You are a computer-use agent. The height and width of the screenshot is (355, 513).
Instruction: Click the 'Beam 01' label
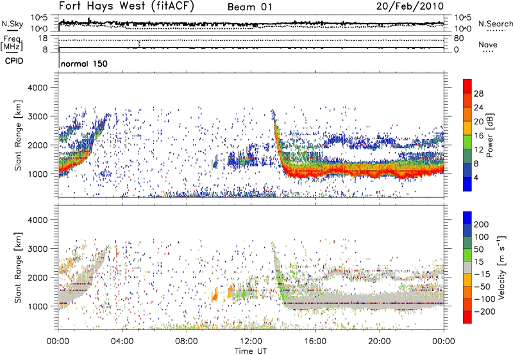[249, 7]
